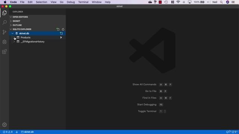Refresh the SQLite Explorer databases
Image resolution: width=239 pixels, height=134 pixels.
63,29
